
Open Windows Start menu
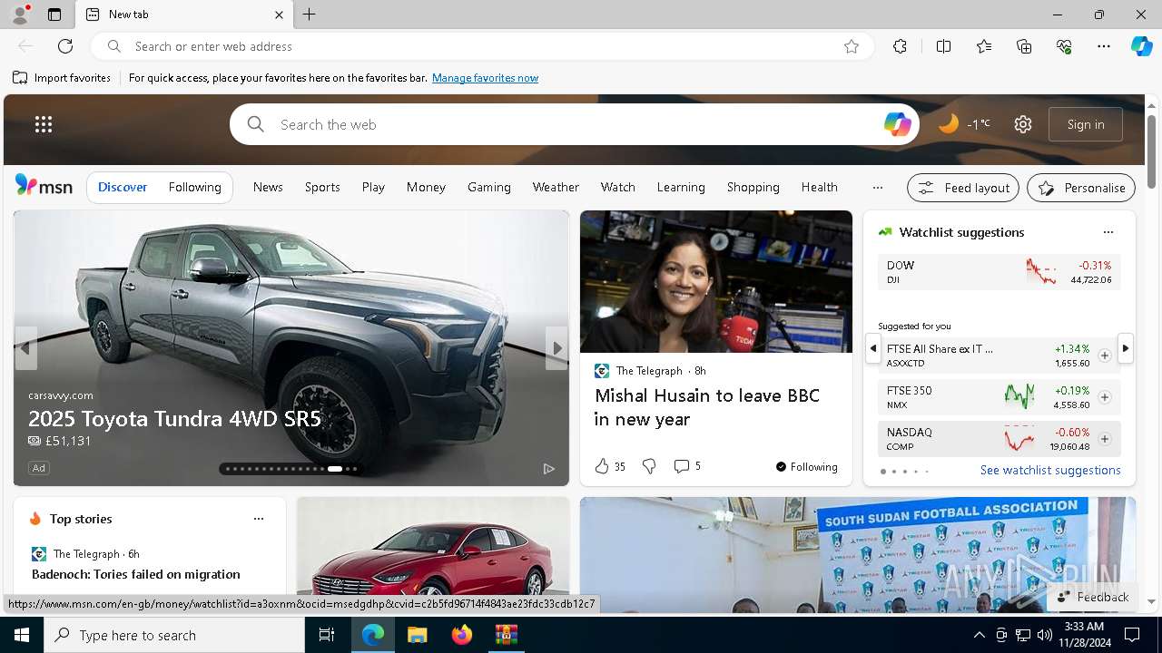[x=22, y=635]
